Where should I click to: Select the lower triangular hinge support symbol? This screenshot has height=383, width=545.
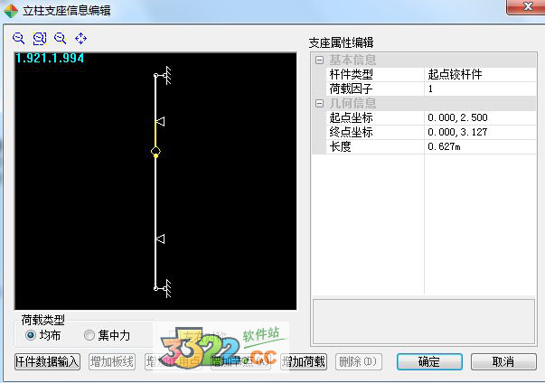[160, 238]
